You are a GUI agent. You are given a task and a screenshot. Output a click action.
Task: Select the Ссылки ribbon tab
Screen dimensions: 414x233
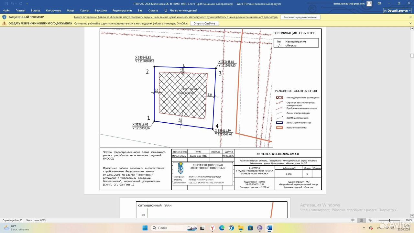85,10
